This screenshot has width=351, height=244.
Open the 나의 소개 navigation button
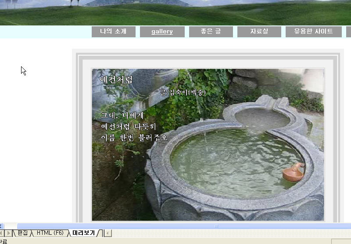click(x=114, y=32)
